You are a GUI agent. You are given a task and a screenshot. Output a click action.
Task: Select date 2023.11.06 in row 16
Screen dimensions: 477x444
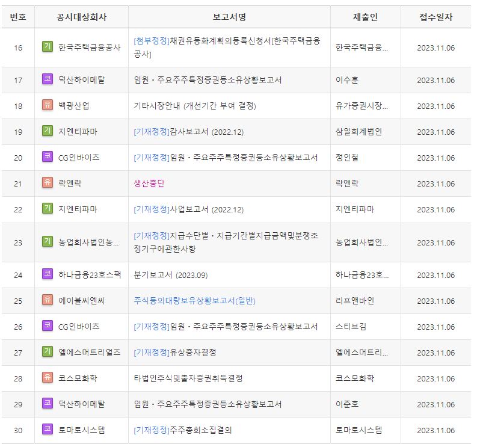pyautogui.click(x=435, y=48)
